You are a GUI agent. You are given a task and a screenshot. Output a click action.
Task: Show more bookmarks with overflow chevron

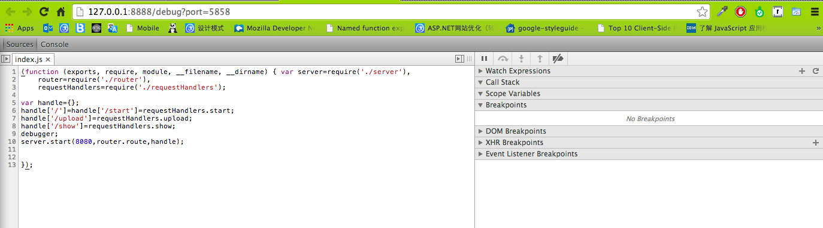pos(818,28)
